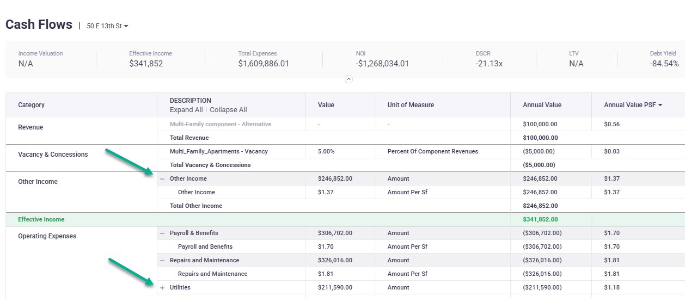Click the Effective Income row label
The height and width of the screenshot is (302, 685).
(x=41, y=220)
